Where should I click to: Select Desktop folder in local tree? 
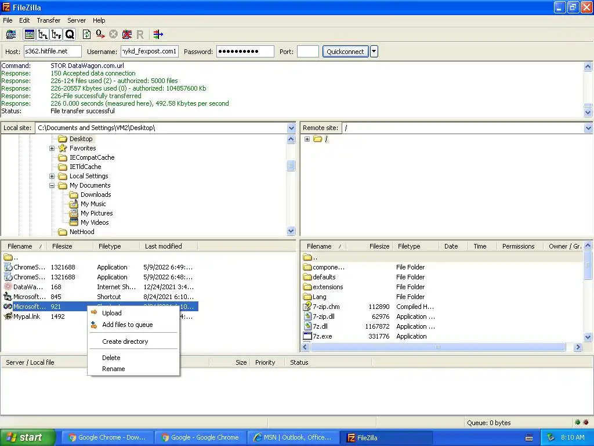[x=81, y=139]
